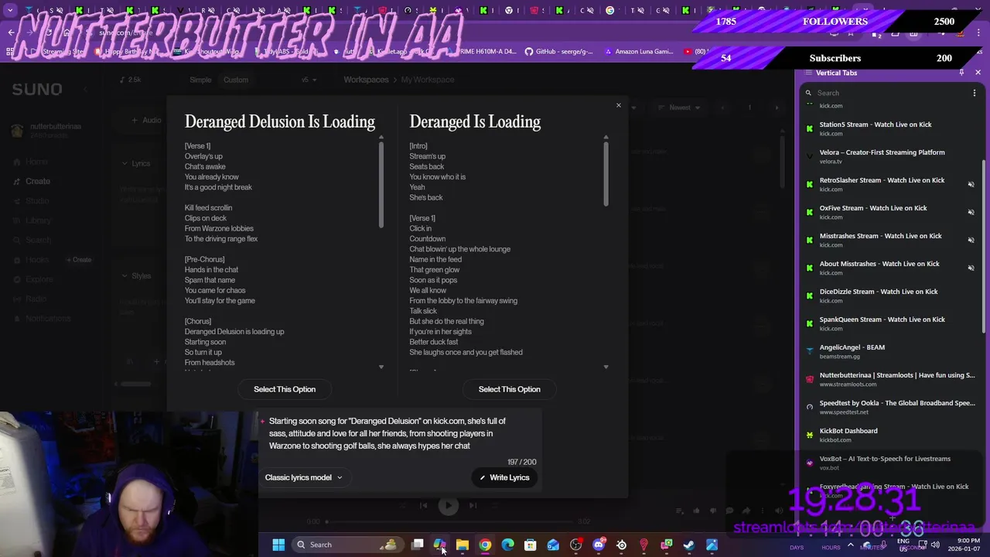This screenshot has width=990, height=557.
Task: Click the previous track button
Action: point(423,505)
